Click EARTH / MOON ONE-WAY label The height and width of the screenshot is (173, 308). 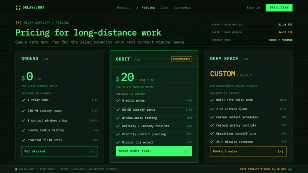tap(228, 25)
